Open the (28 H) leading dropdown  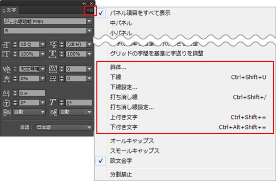click(x=89, y=44)
